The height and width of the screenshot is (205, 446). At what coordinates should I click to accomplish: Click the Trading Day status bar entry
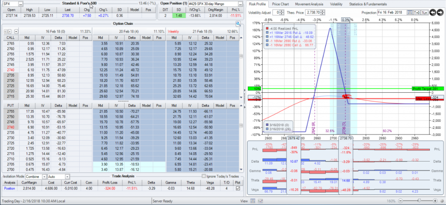34,201
